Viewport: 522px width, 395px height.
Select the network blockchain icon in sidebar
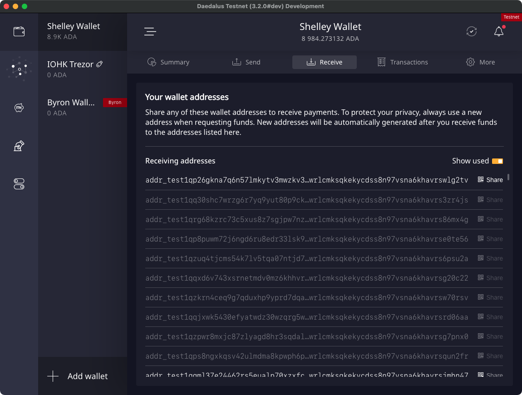point(19,68)
